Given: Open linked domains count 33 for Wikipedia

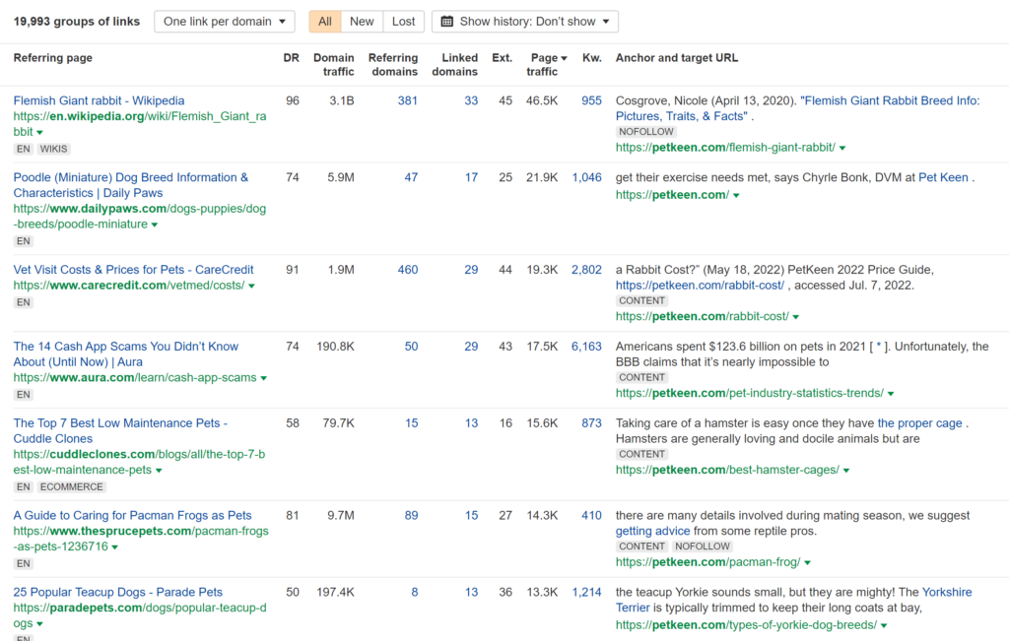Looking at the screenshot, I should pos(471,101).
